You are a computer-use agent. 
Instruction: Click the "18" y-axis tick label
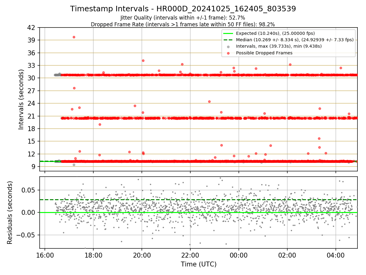tap(32, 129)
